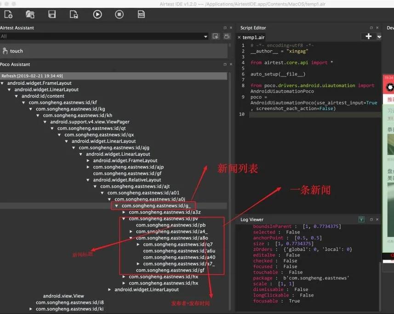
Task: Create a new script with the new-script icon
Action: pyautogui.click(x=8, y=14)
